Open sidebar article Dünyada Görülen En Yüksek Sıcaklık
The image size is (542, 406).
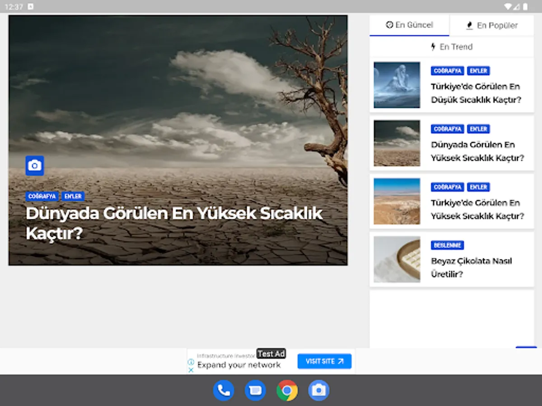(477, 151)
